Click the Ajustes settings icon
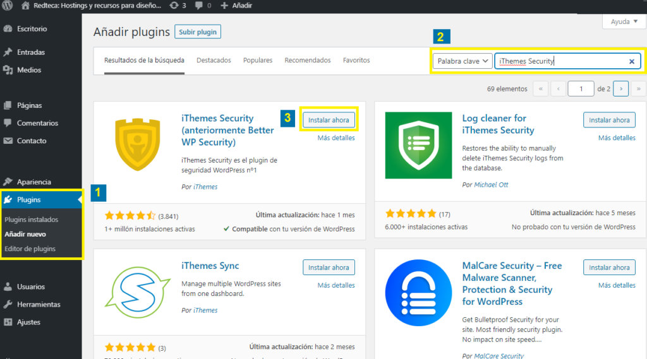Screen dimensions: 647x359 coord(8,322)
